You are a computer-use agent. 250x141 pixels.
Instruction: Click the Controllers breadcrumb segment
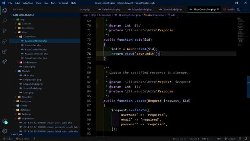tap(105, 15)
